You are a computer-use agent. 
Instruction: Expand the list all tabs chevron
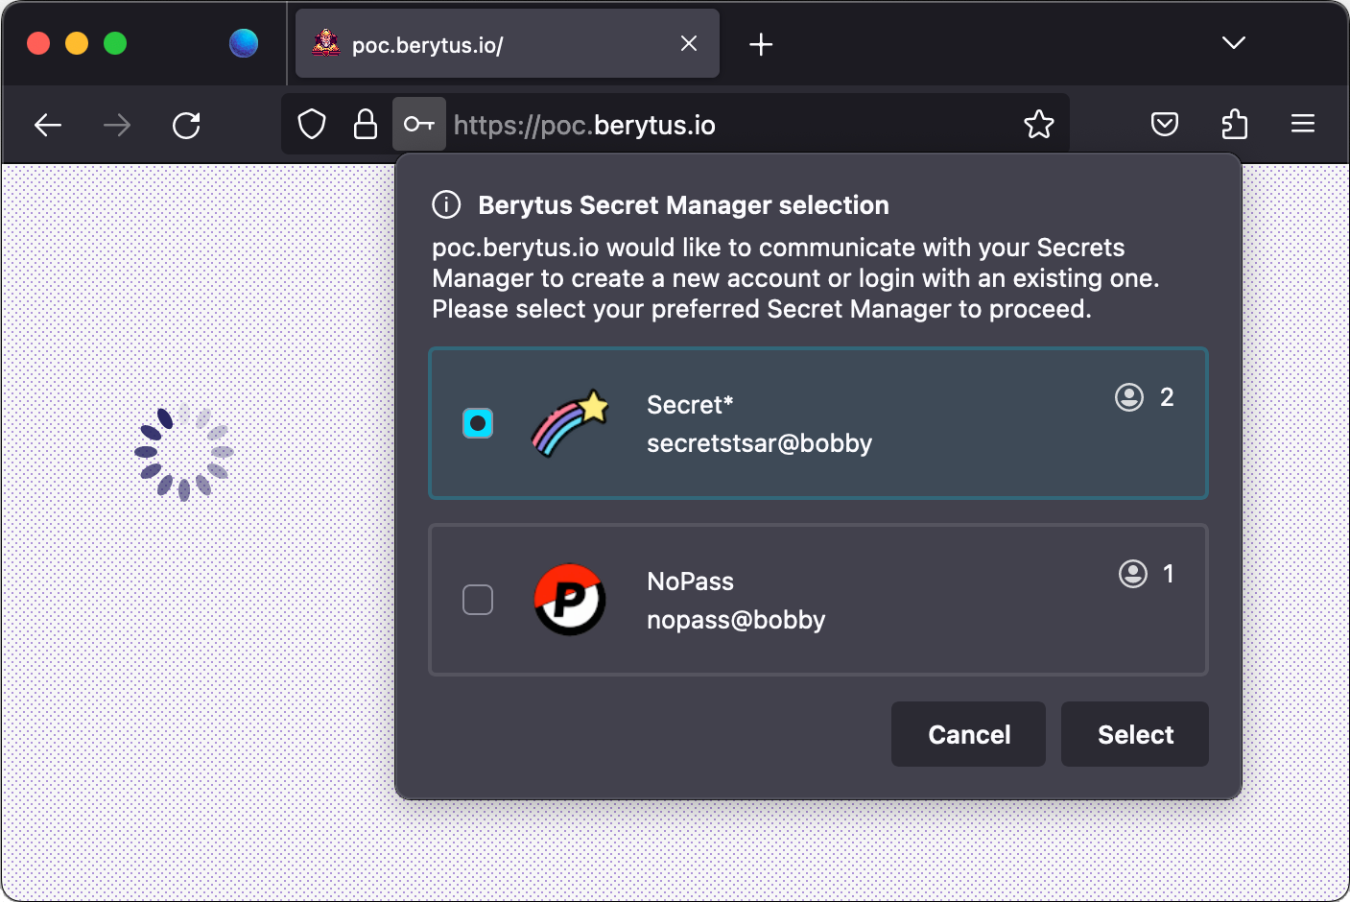click(x=1234, y=43)
